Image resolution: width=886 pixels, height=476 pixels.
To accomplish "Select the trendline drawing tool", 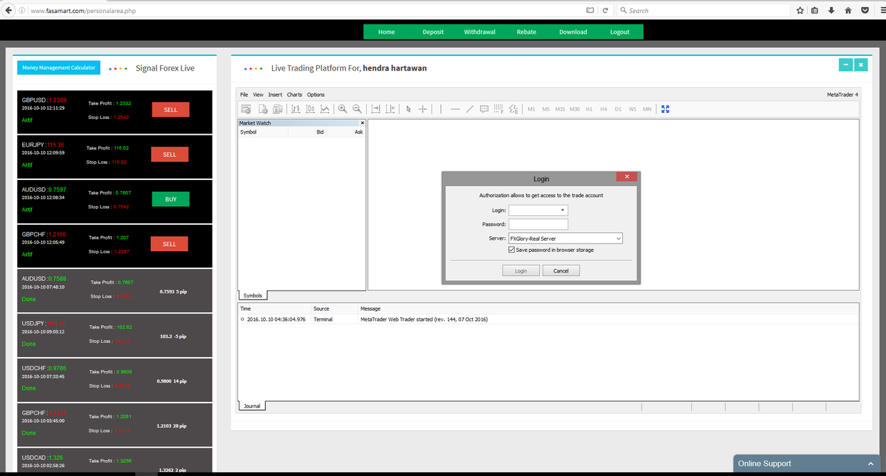I will (469, 109).
